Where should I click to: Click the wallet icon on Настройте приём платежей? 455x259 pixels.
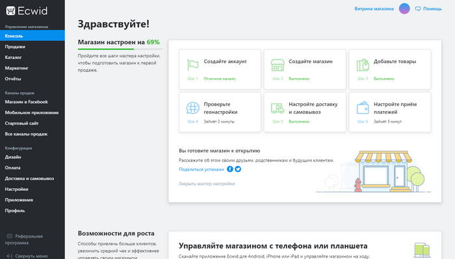click(x=363, y=108)
